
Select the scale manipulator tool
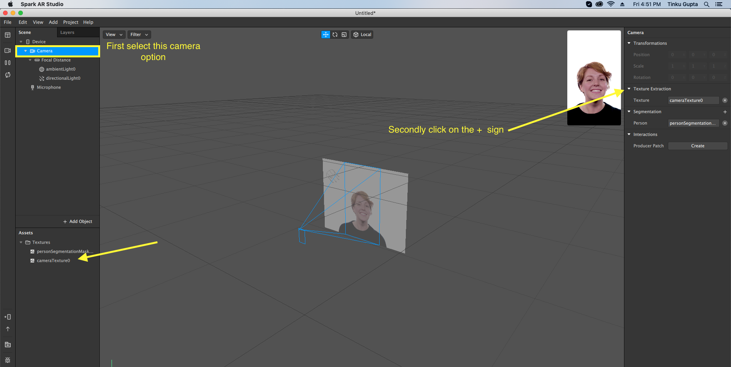click(x=344, y=35)
